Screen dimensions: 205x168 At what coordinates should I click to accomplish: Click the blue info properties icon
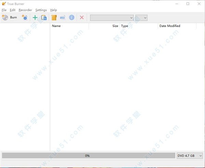pyautogui.click(x=72, y=17)
